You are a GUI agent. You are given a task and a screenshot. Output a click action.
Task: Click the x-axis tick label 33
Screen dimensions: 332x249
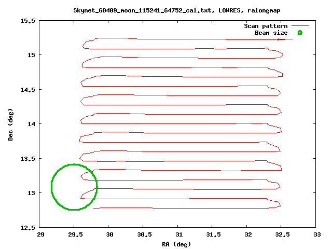click(317, 234)
